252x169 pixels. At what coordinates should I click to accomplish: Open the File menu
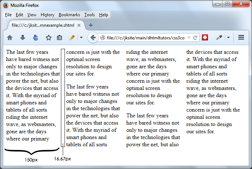(x=8, y=15)
